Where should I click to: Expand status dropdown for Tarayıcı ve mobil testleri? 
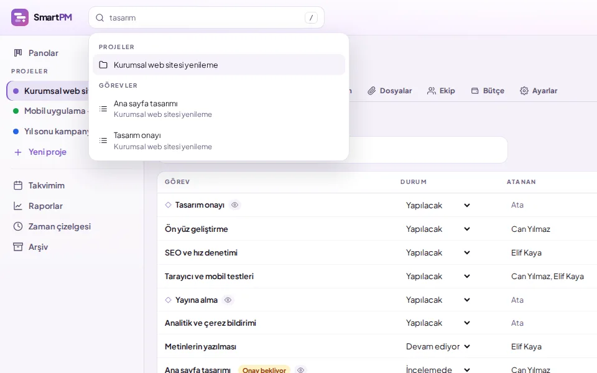(x=438, y=276)
